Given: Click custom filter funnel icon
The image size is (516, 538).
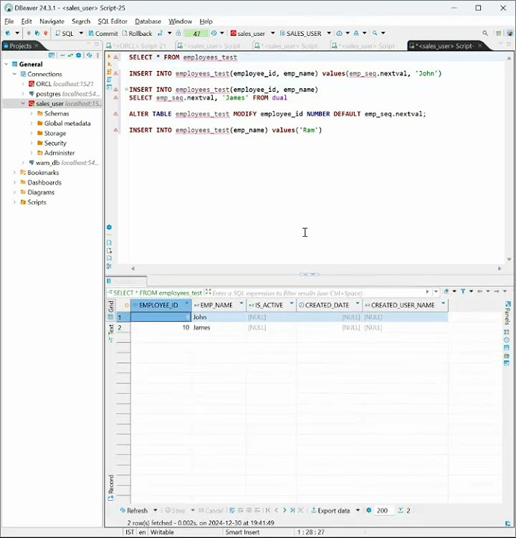Looking at the screenshot, I should (463, 291).
